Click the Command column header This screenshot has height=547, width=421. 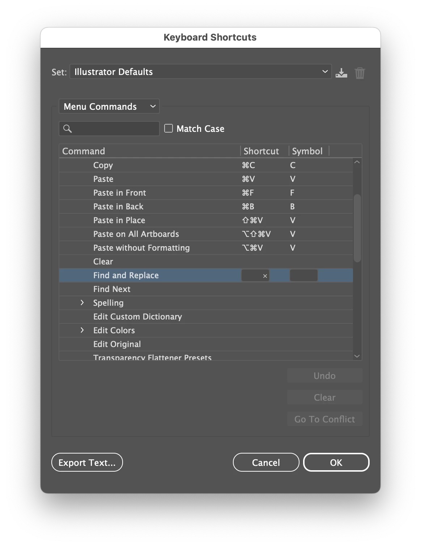pyautogui.click(x=150, y=151)
